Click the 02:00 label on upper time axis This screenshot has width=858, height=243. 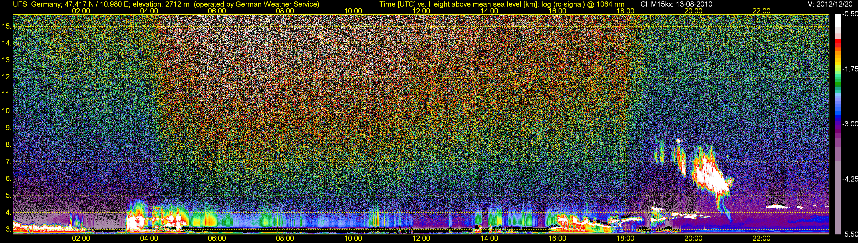tap(81, 11)
